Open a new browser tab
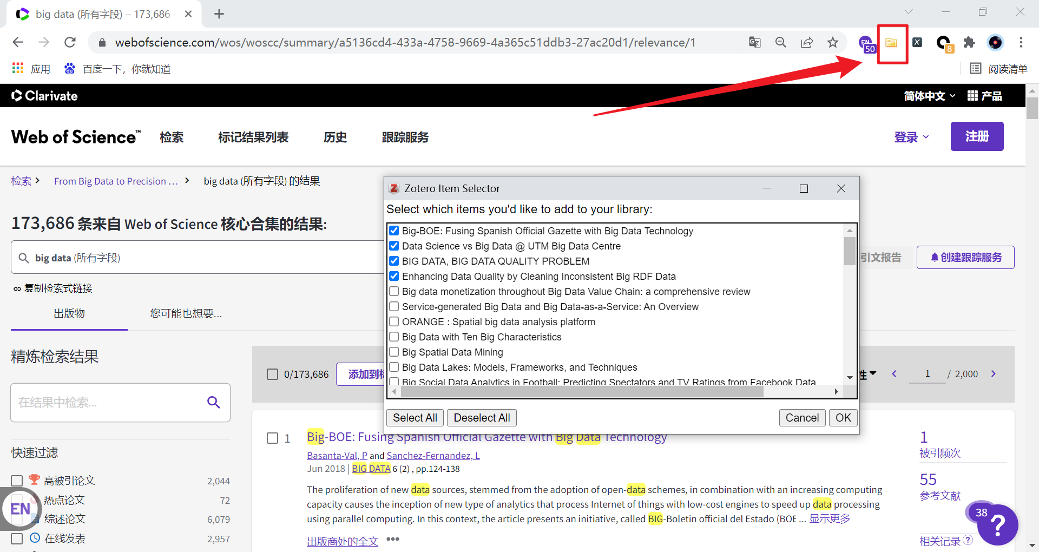The image size is (1039, 552). click(x=219, y=14)
